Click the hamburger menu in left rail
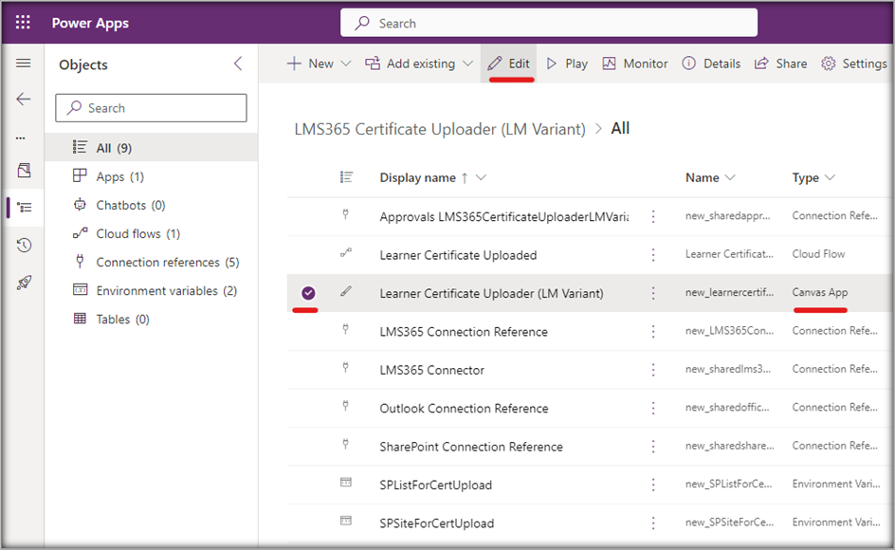This screenshot has width=895, height=550. [x=24, y=64]
